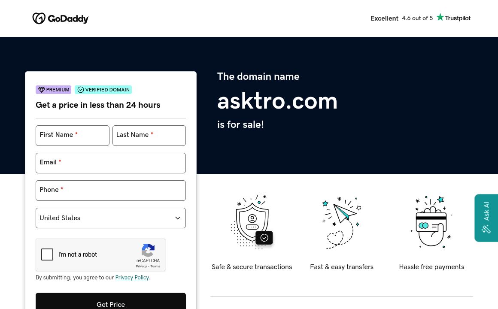Image resolution: width=498 pixels, height=309 pixels.
Task: Open the Privacy Policy link
Action: point(132,278)
